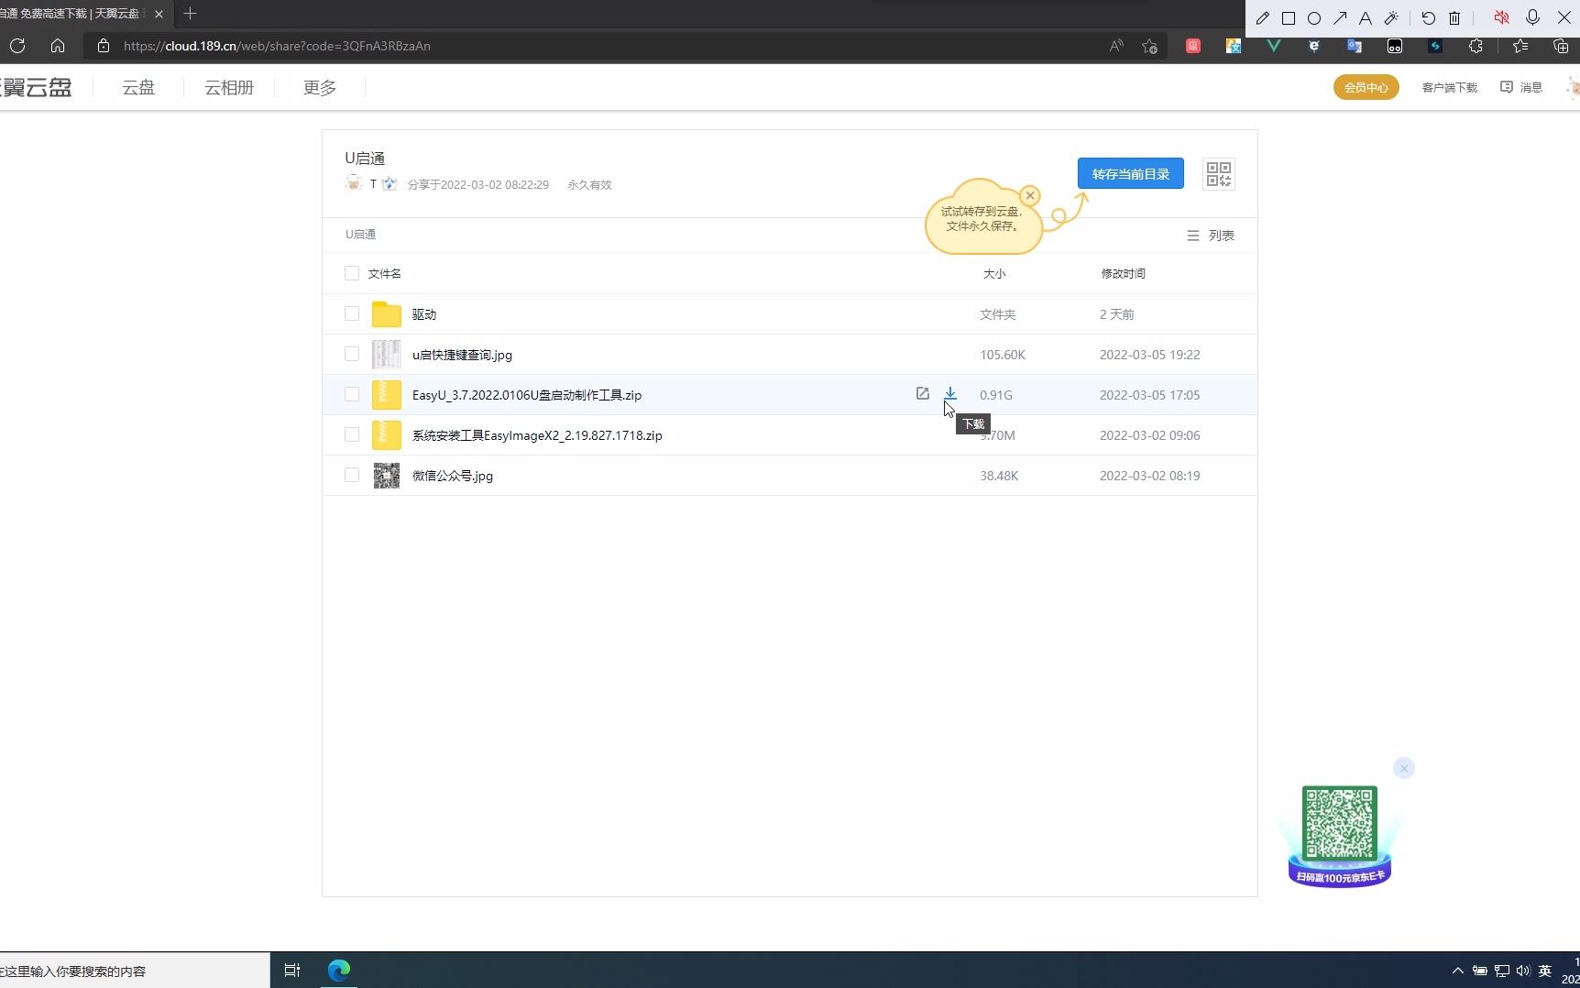The width and height of the screenshot is (1580, 988).
Task: Open the browser favorites list
Action: [1521, 46]
